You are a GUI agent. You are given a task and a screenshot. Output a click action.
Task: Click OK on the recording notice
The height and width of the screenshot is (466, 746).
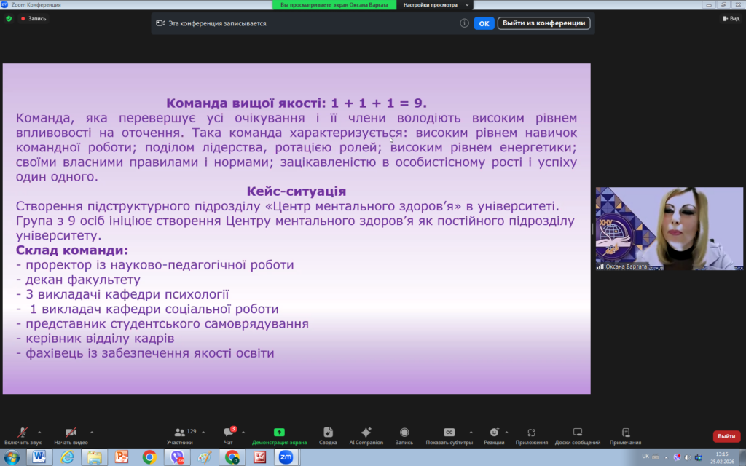coord(484,23)
